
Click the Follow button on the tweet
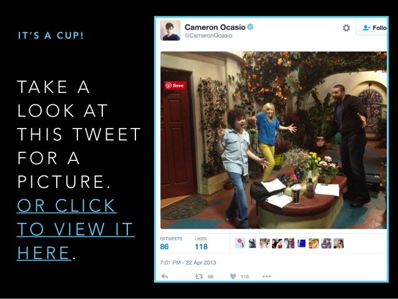[372, 27]
